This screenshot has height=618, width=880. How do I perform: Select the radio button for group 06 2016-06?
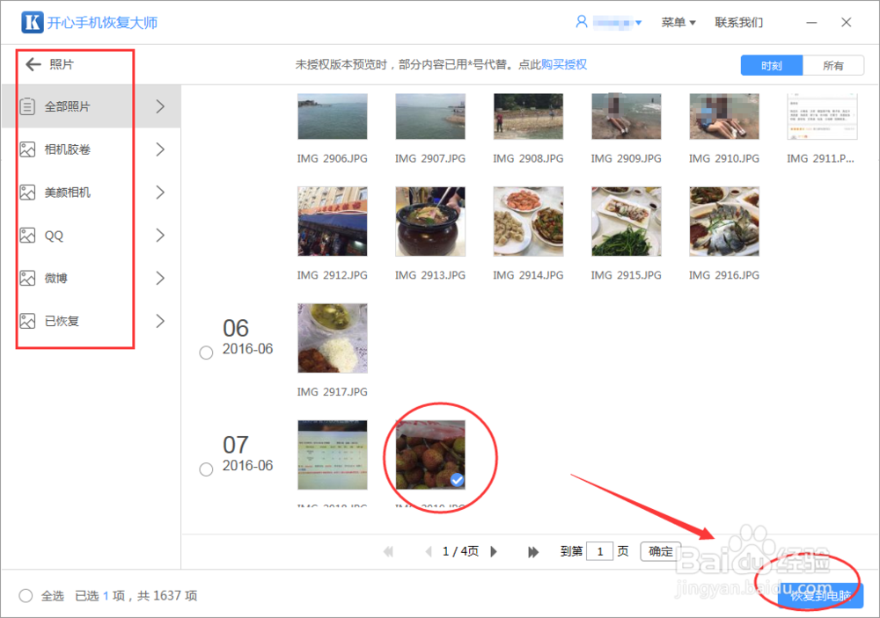(206, 353)
